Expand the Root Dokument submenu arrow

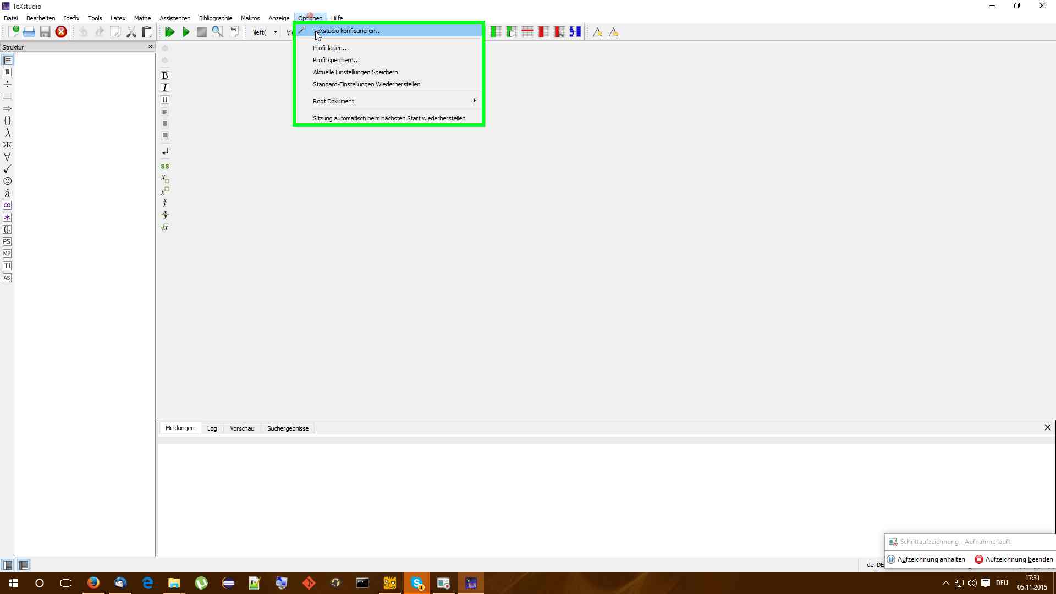(474, 101)
